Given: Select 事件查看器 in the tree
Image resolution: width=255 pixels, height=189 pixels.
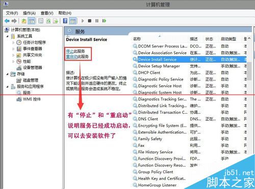Looking at the screenshot, I should [x=33, y=49].
